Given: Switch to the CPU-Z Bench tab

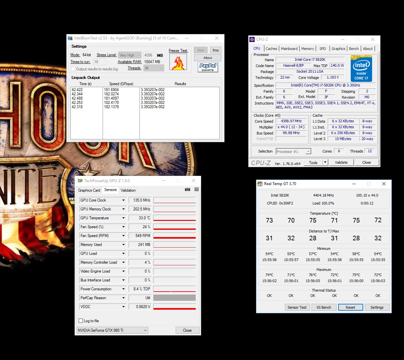Looking at the screenshot, I should pyautogui.click(x=354, y=49).
